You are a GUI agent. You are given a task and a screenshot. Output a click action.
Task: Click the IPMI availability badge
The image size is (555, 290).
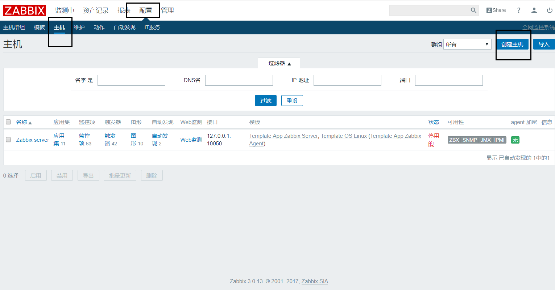click(x=500, y=140)
